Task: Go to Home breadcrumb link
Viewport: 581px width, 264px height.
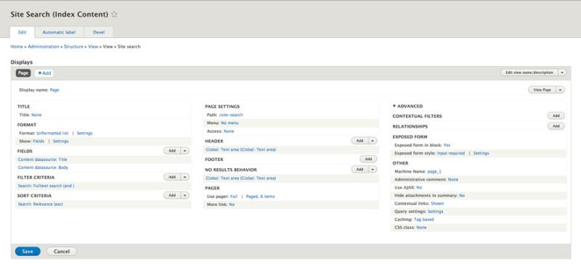Action: [x=16, y=46]
